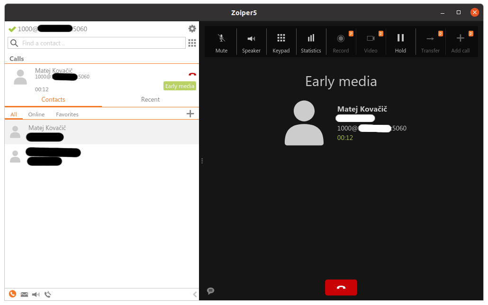Click the green Early media status badge
488x305 pixels.
tap(180, 86)
